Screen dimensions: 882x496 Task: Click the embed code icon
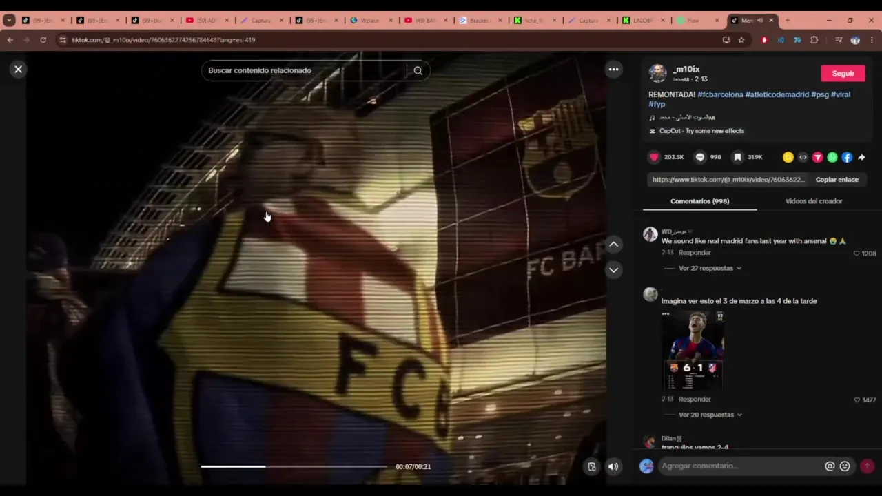tap(803, 157)
